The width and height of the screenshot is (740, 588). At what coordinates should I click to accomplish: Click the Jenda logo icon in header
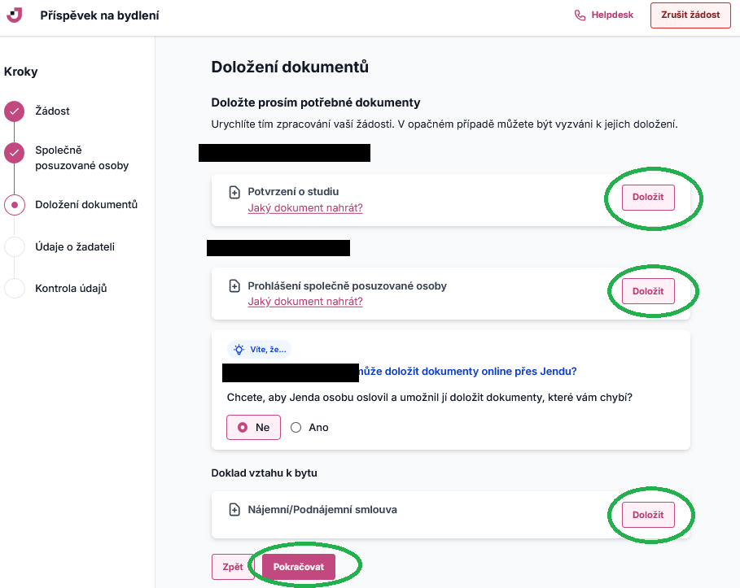(14, 15)
